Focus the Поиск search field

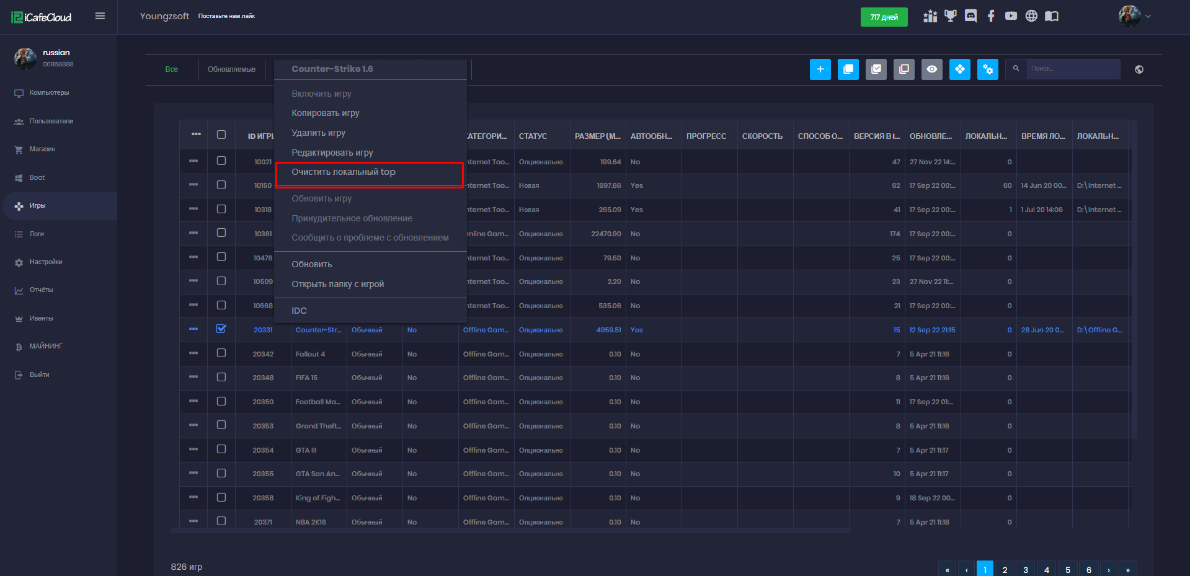(x=1073, y=69)
